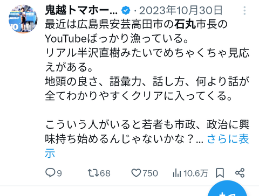Screen dimensions: 259x196
Task: Open the three-dot more options menu
Action: (x=244, y=11)
